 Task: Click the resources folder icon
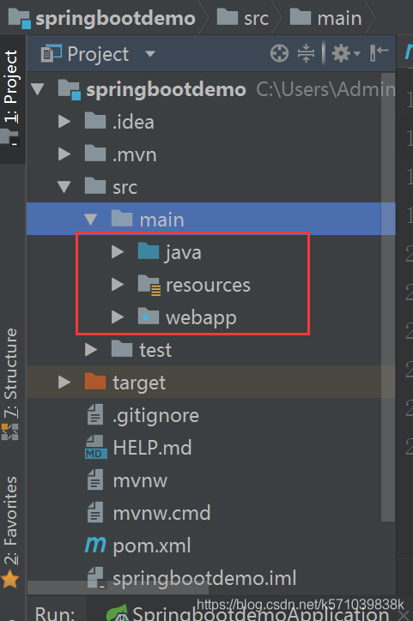pos(149,285)
